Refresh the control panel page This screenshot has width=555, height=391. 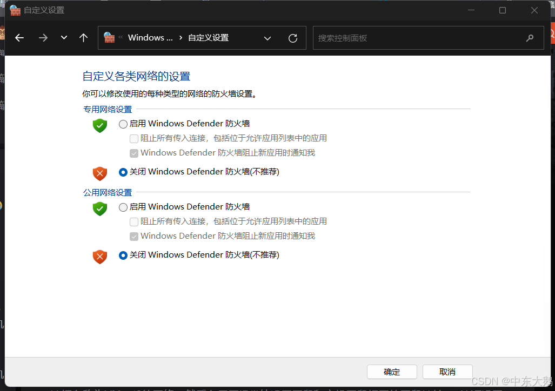point(293,38)
